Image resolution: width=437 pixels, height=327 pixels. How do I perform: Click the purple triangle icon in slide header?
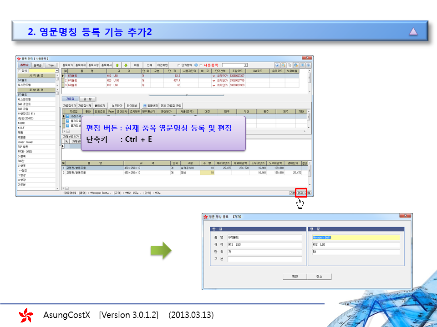tap(413, 31)
